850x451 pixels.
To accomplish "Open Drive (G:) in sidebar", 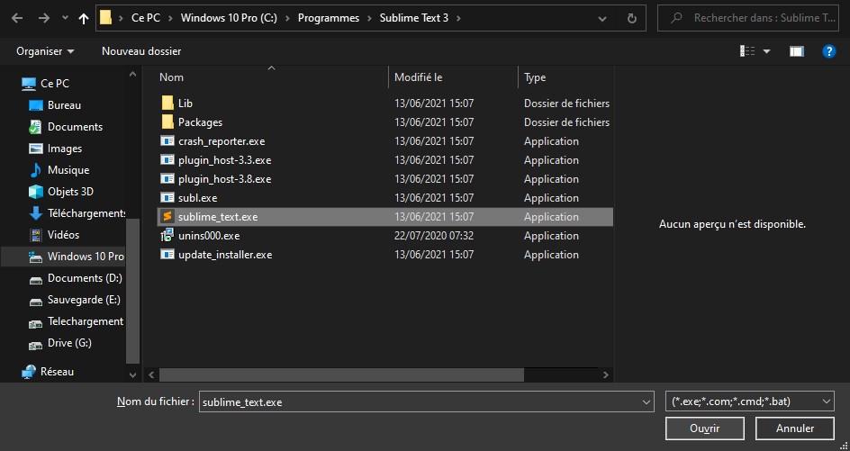I will pyautogui.click(x=69, y=343).
